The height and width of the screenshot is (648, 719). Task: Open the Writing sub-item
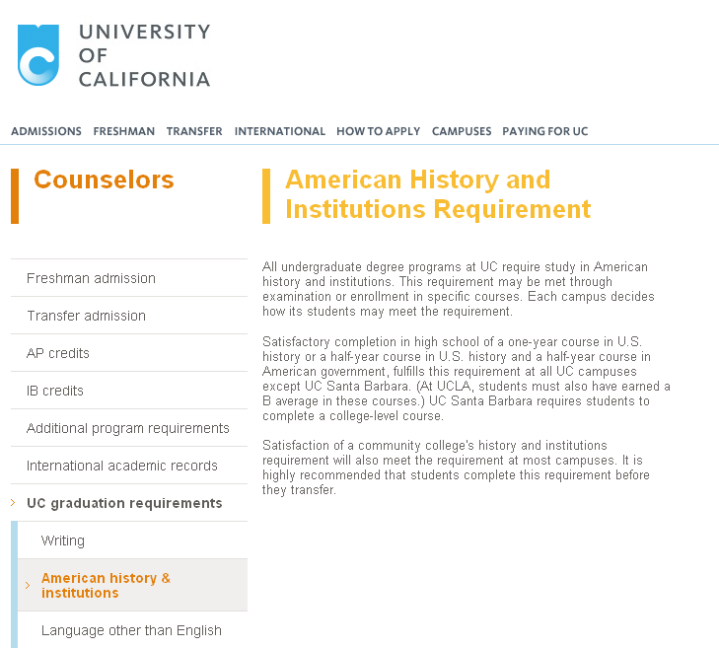pyautogui.click(x=63, y=540)
